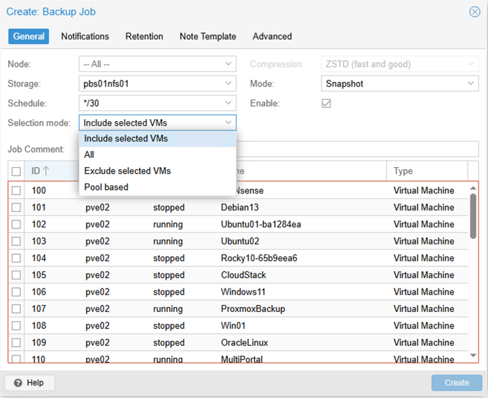Click the ID column sort arrow

pos(47,171)
